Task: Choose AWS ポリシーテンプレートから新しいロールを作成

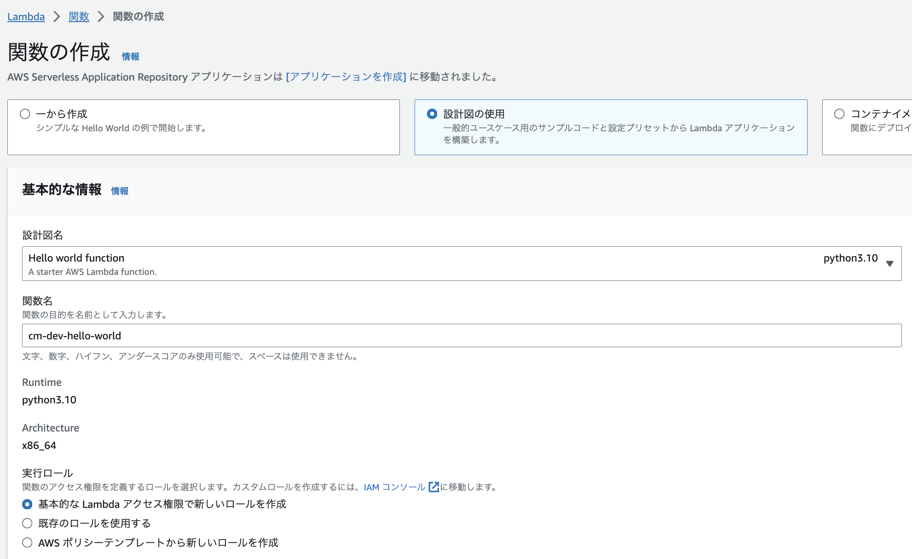Action: (27, 542)
